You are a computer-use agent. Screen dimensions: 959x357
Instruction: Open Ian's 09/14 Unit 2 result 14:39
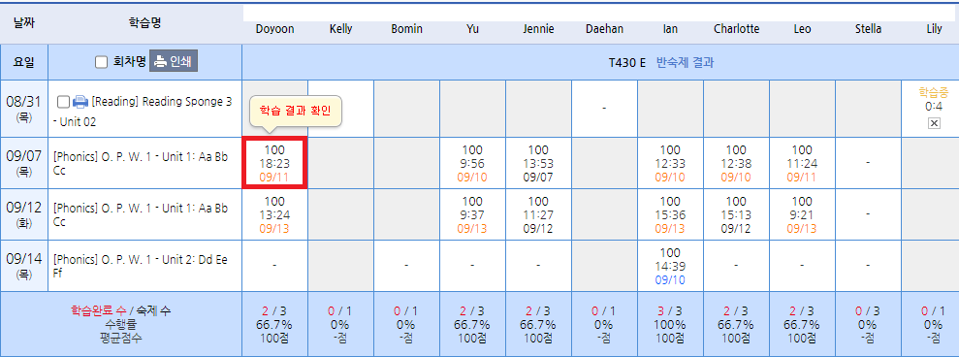pos(670,267)
